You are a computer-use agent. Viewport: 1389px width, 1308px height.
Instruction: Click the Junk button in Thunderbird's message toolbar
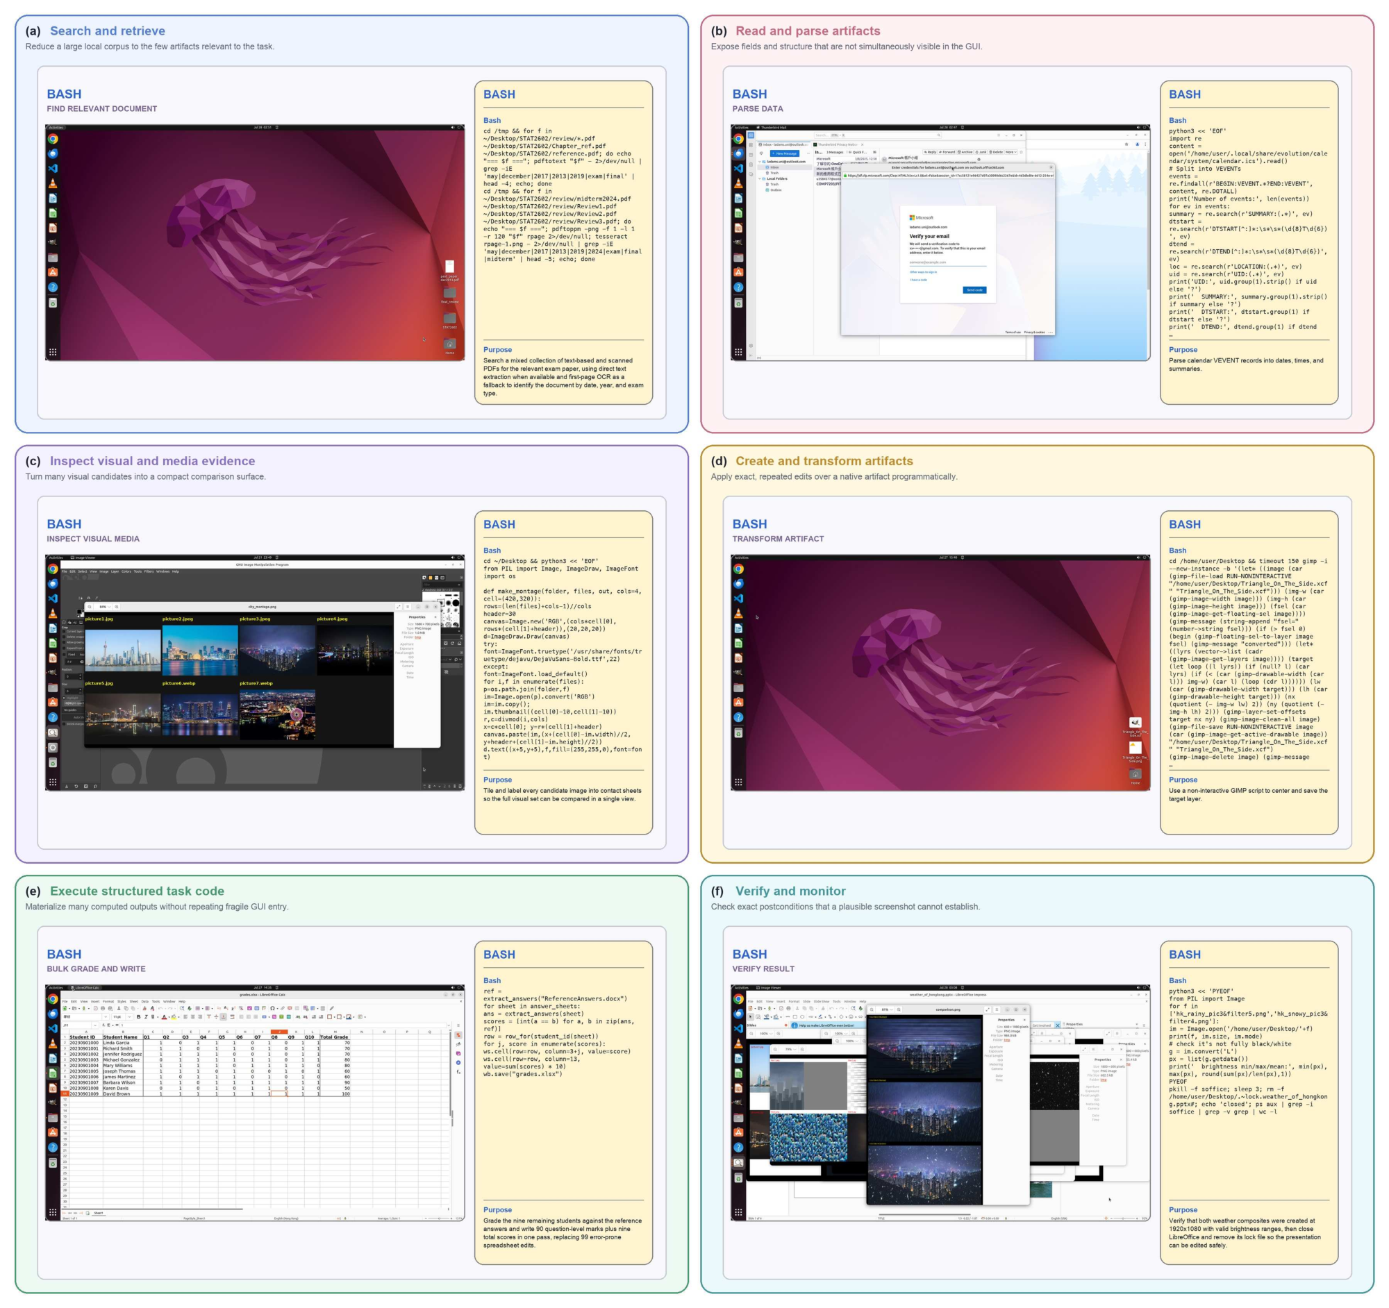981,152
